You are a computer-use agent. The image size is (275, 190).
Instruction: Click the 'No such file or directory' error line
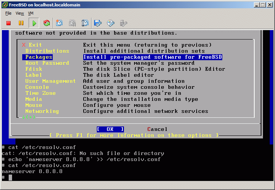coord(83,153)
